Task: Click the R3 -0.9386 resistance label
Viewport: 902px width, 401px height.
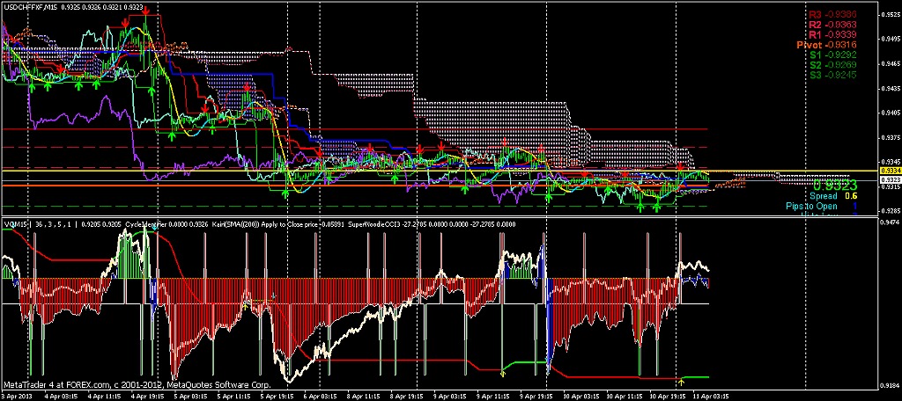Action: pyautogui.click(x=833, y=14)
